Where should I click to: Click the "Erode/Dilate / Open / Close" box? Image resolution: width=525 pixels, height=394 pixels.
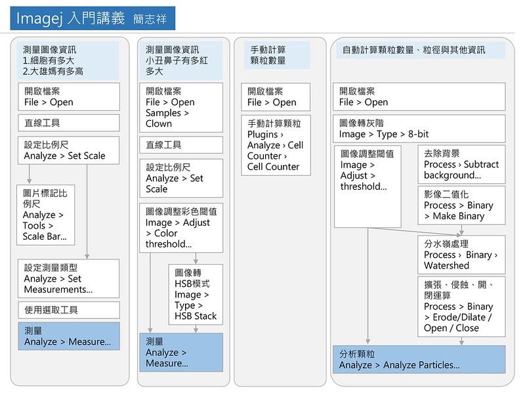pos(461,307)
